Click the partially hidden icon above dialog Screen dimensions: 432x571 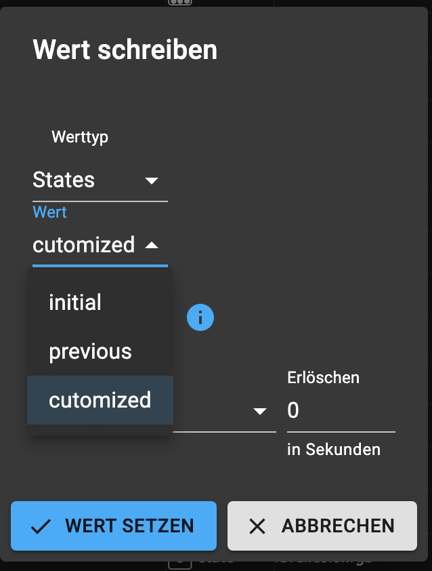pyautogui.click(x=179, y=3)
